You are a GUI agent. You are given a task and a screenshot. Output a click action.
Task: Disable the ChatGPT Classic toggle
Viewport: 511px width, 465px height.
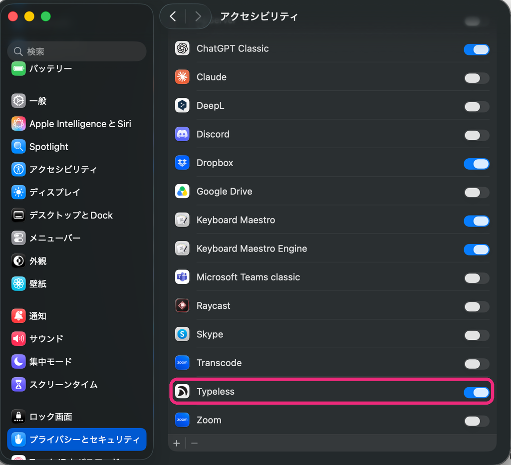(x=477, y=49)
